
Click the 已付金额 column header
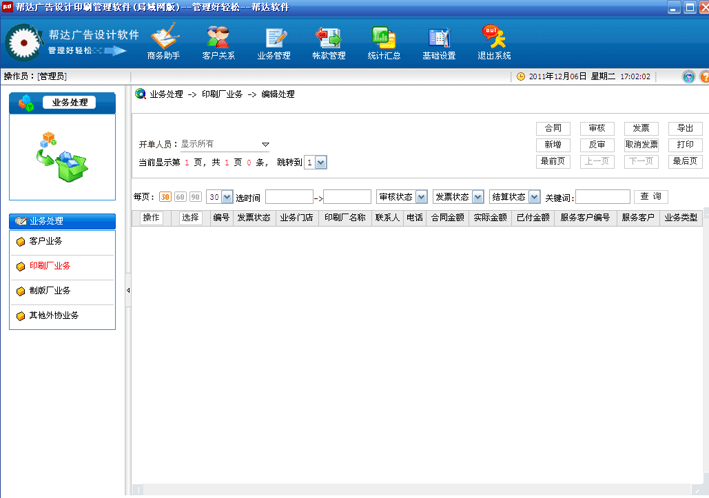click(533, 218)
